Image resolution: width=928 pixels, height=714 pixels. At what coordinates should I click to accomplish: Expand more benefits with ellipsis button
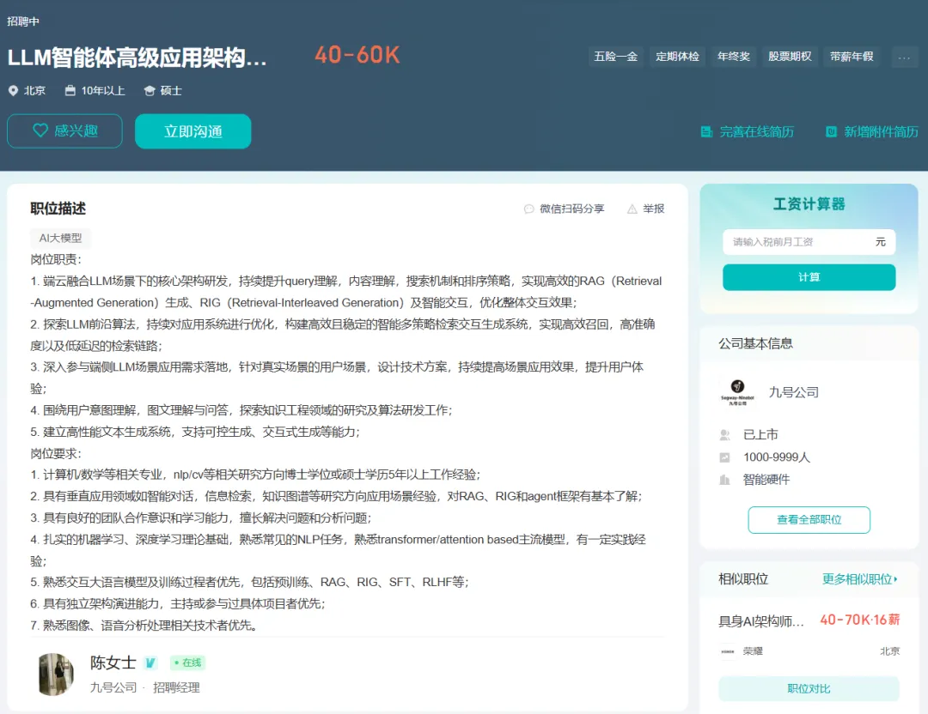[x=904, y=57]
